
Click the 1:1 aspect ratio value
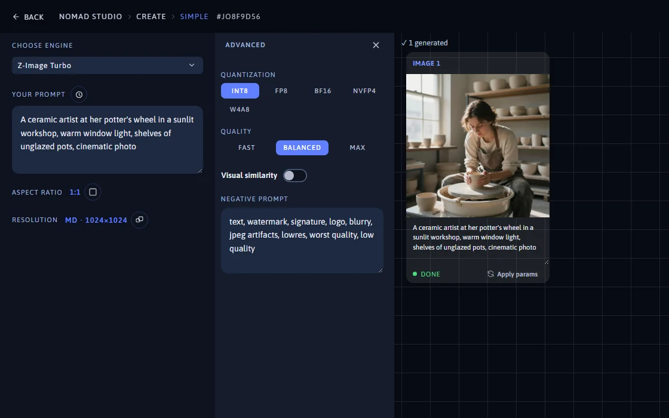[75, 192]
